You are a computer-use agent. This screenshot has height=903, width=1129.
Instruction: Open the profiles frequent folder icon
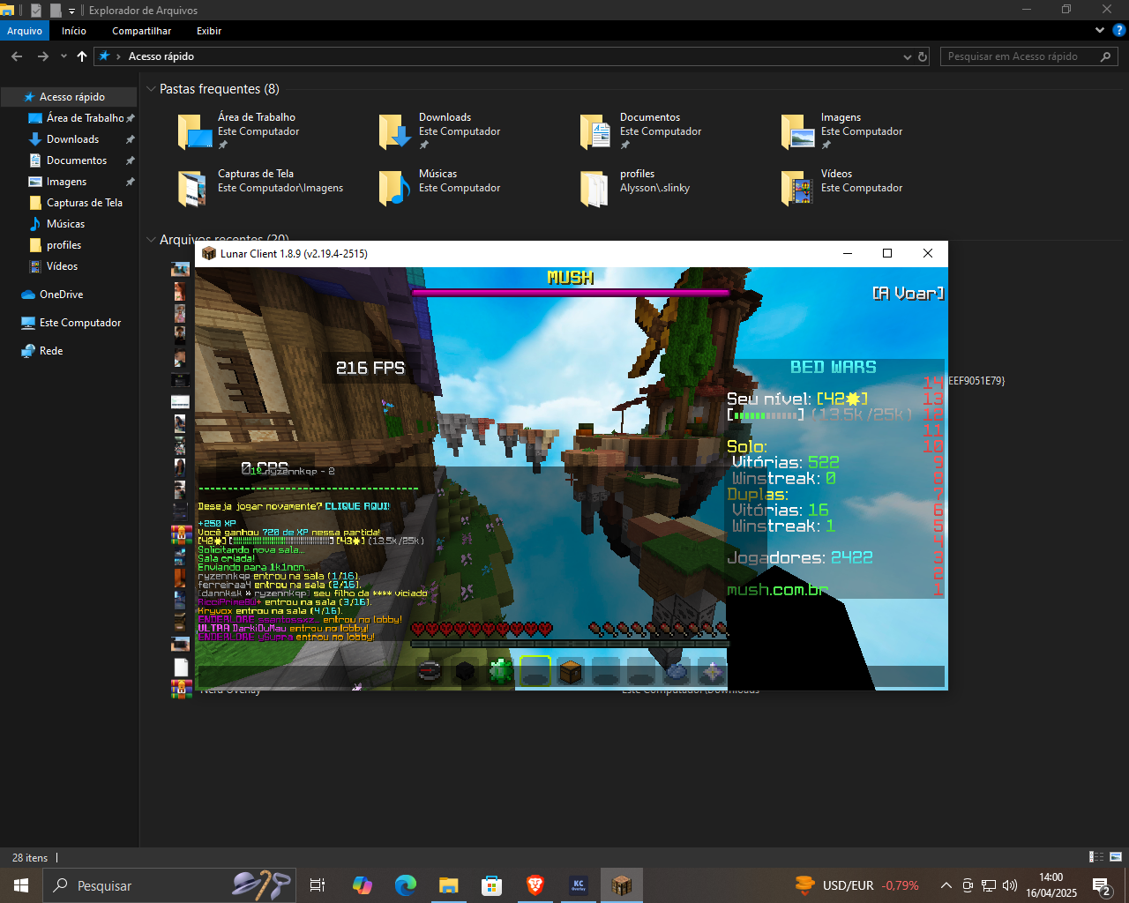pyautogui.click(x=596, y=188)
